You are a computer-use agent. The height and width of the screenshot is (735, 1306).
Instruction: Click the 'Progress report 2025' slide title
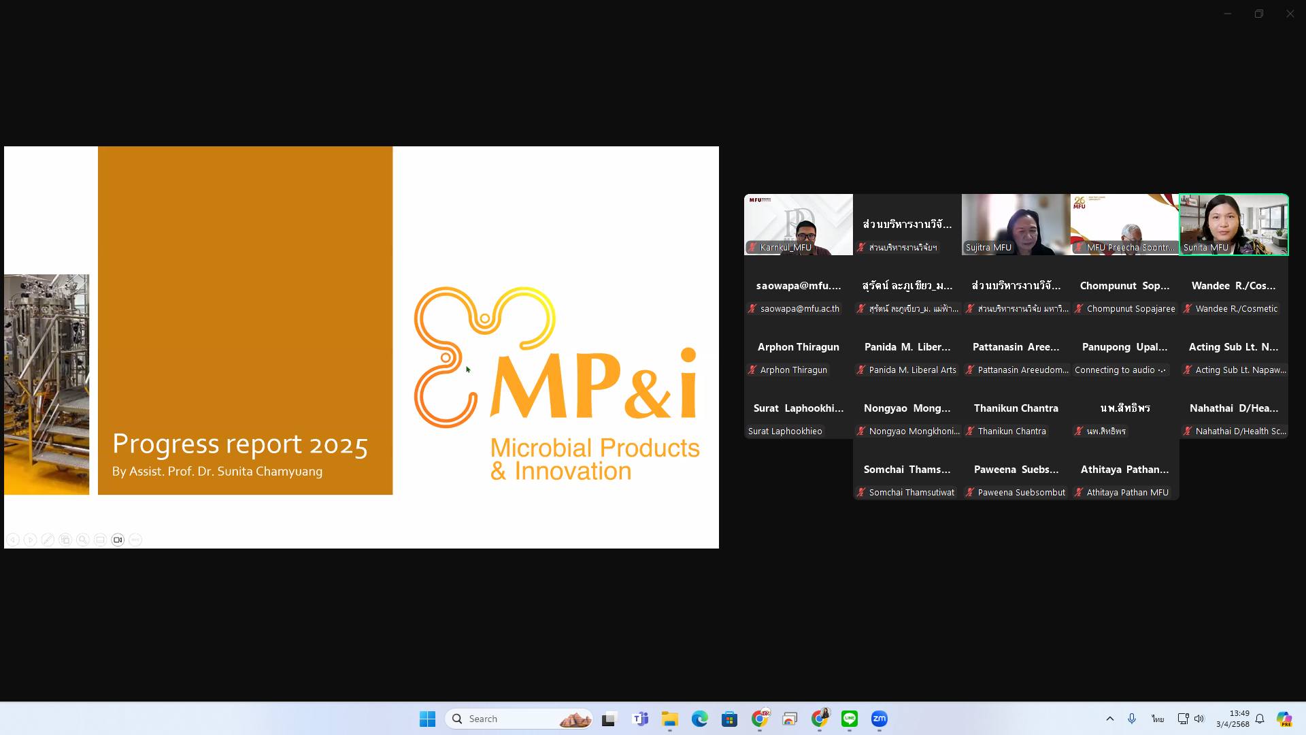point(240,444)
